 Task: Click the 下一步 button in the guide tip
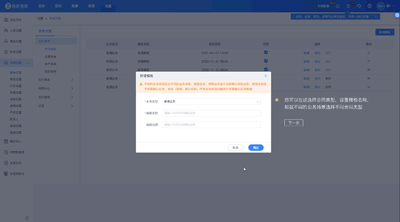(293, 123)
